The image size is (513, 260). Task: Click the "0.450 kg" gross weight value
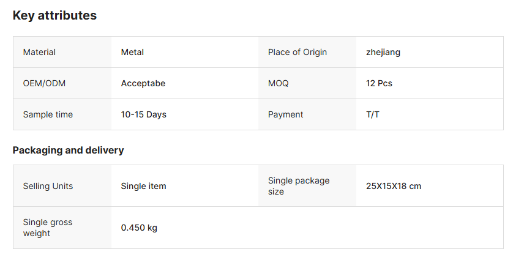[139, 228]
